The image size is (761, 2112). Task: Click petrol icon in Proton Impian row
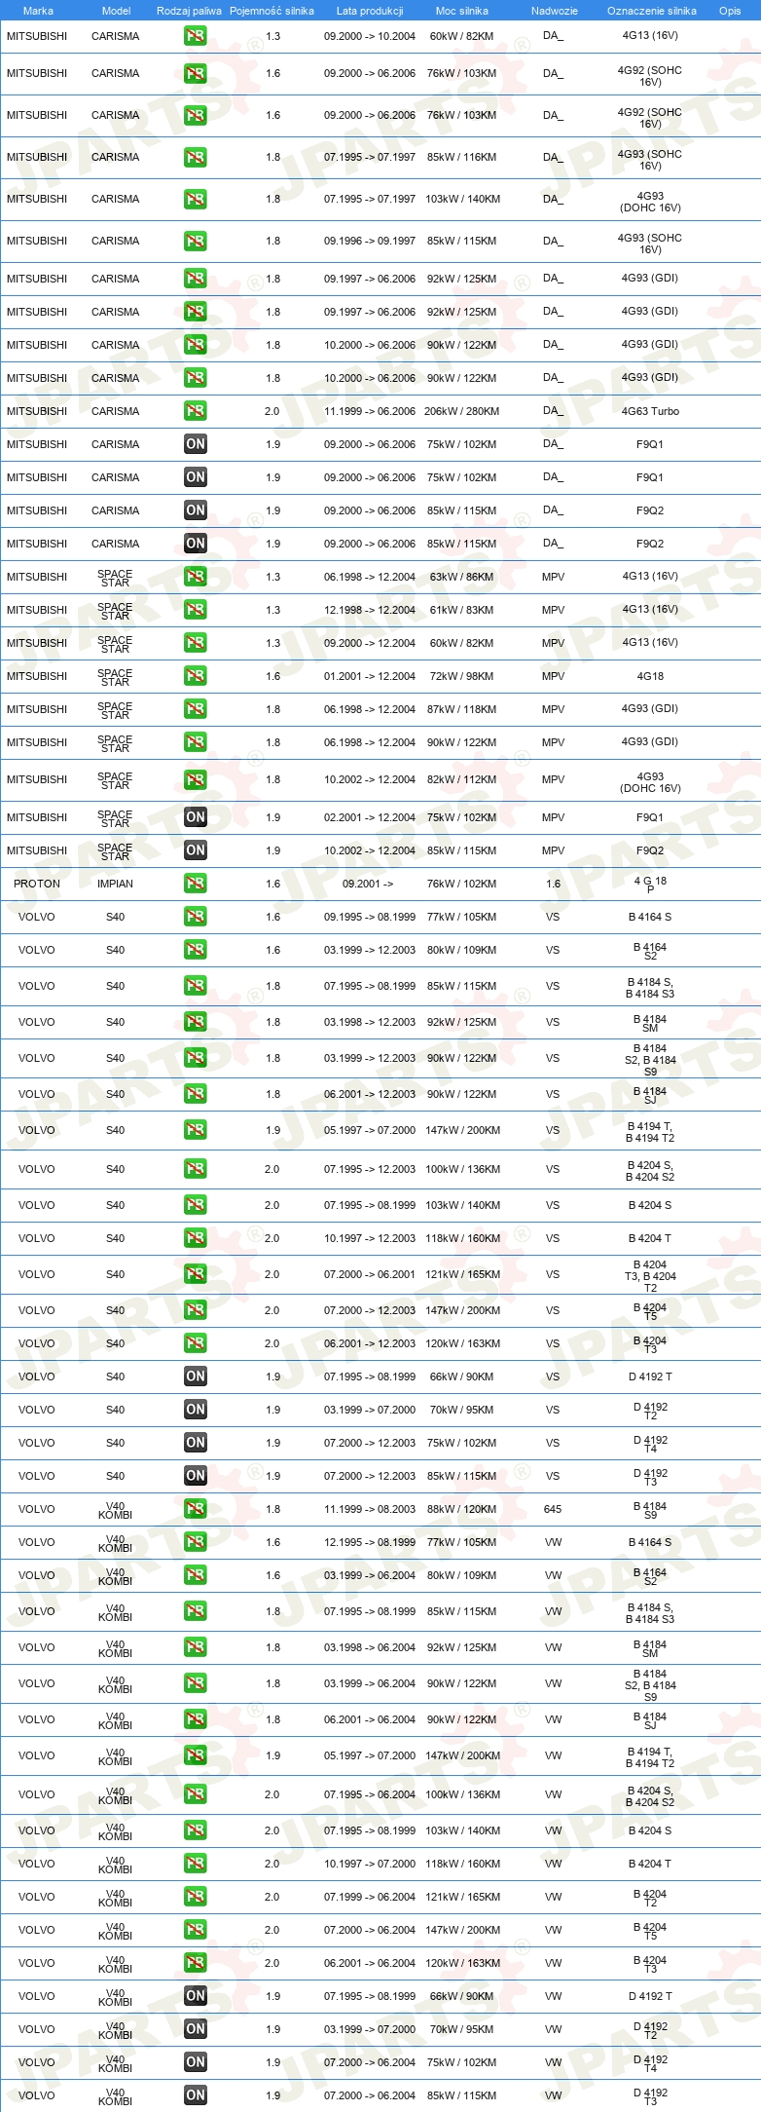pyautogui.click(x=196, y=884)
